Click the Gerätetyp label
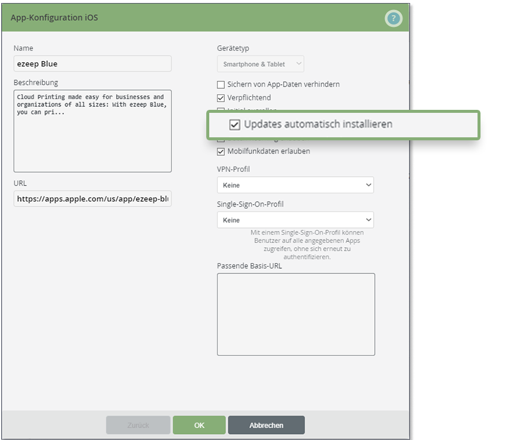This screenshot has width=527, height=440. tap(233, 48)
